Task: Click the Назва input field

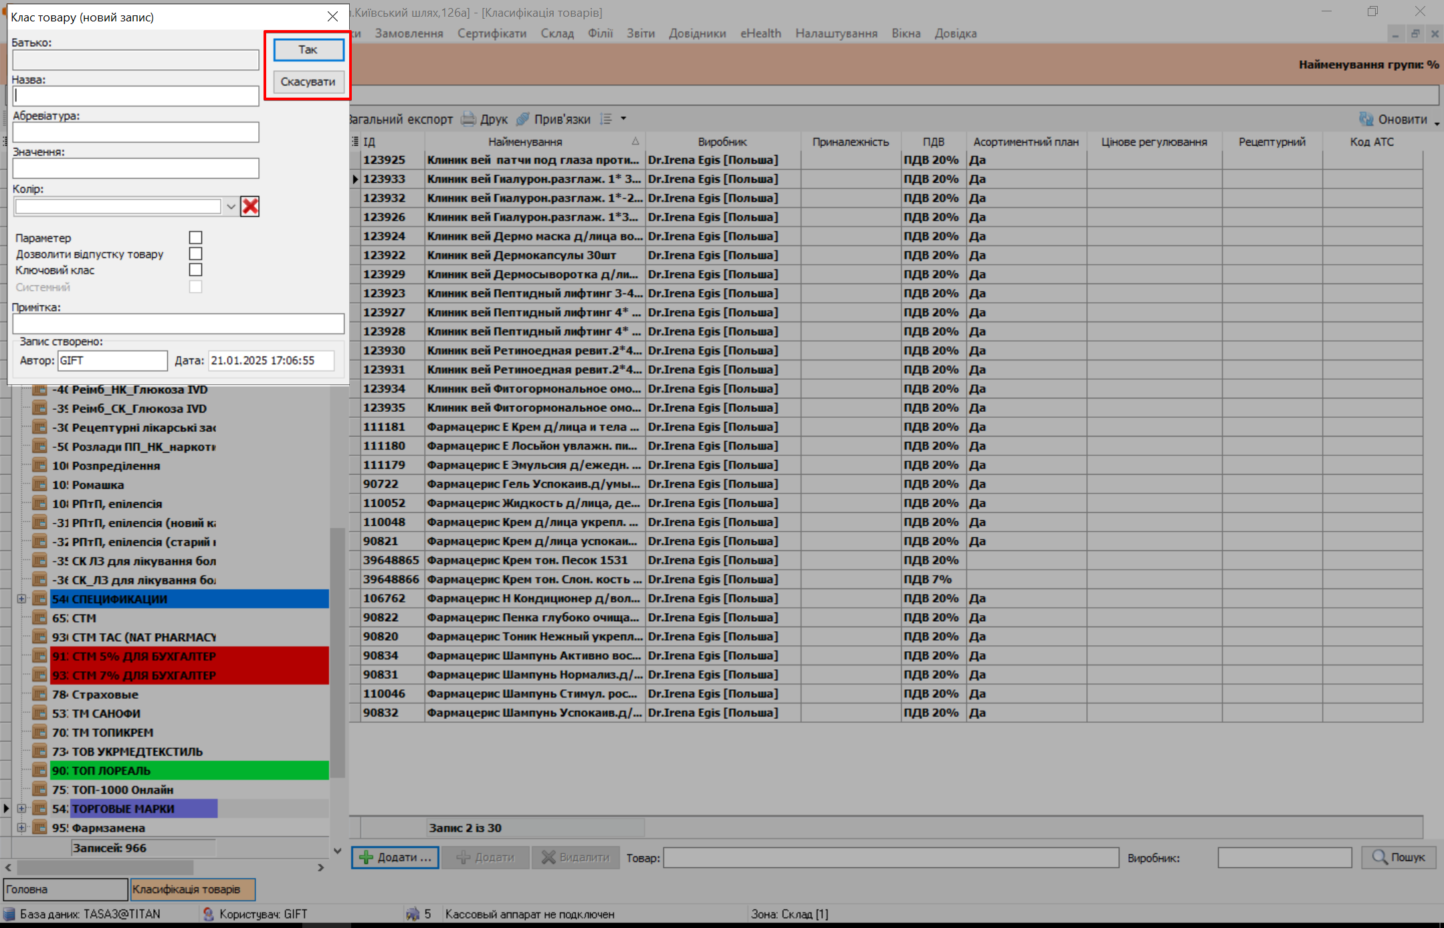Action: pos(136,96)
